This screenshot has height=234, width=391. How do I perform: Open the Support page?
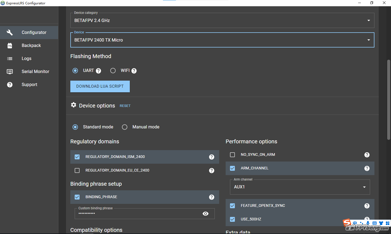tap(29, 85)
